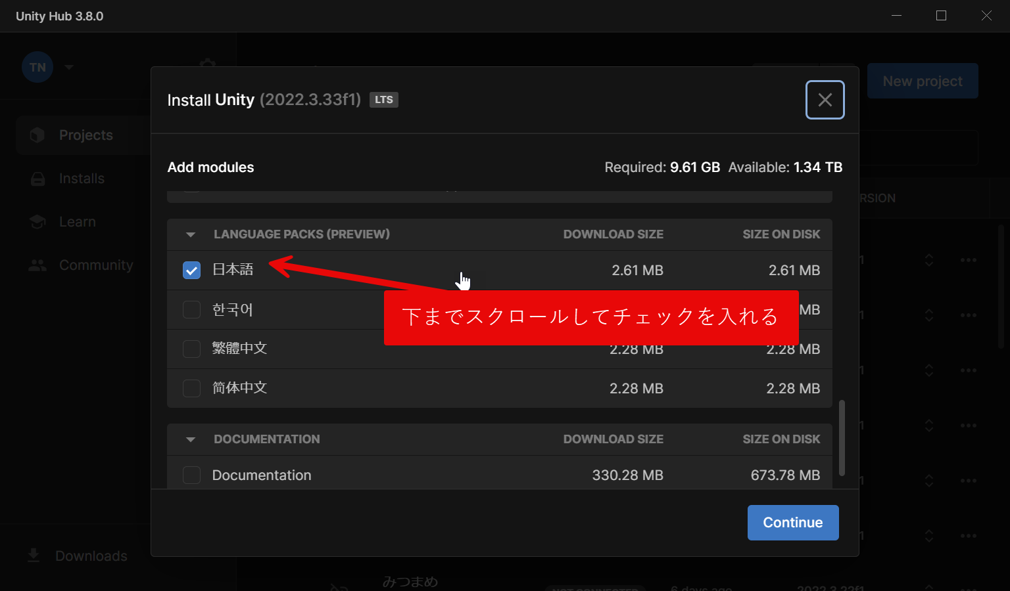
Task: Click the modules list scrollbar thumb
Action: 842,437
